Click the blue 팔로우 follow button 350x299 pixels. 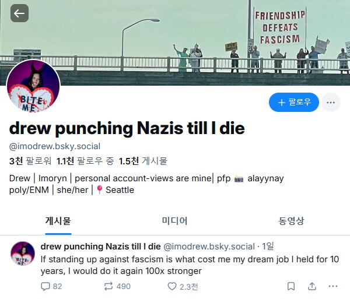[294, 103]
